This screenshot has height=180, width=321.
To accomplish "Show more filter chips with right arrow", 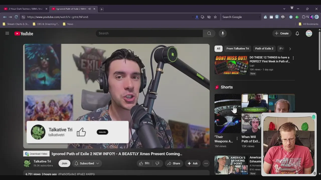I will click(290, 49).
